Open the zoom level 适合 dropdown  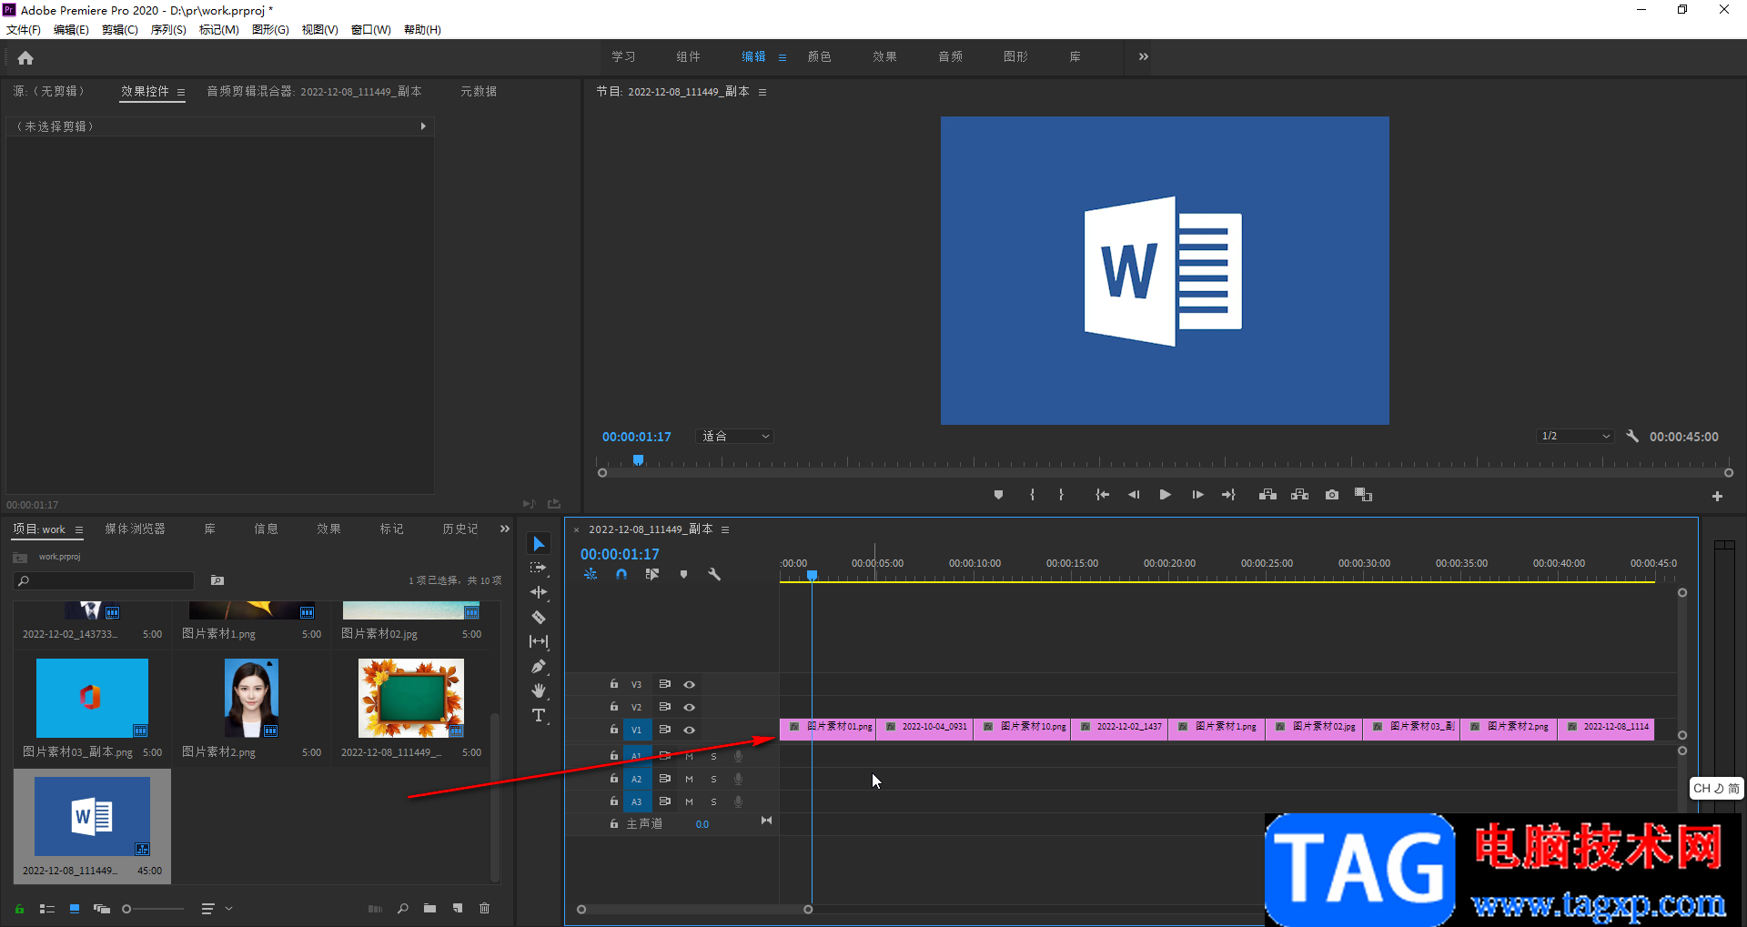coord(735,437)
